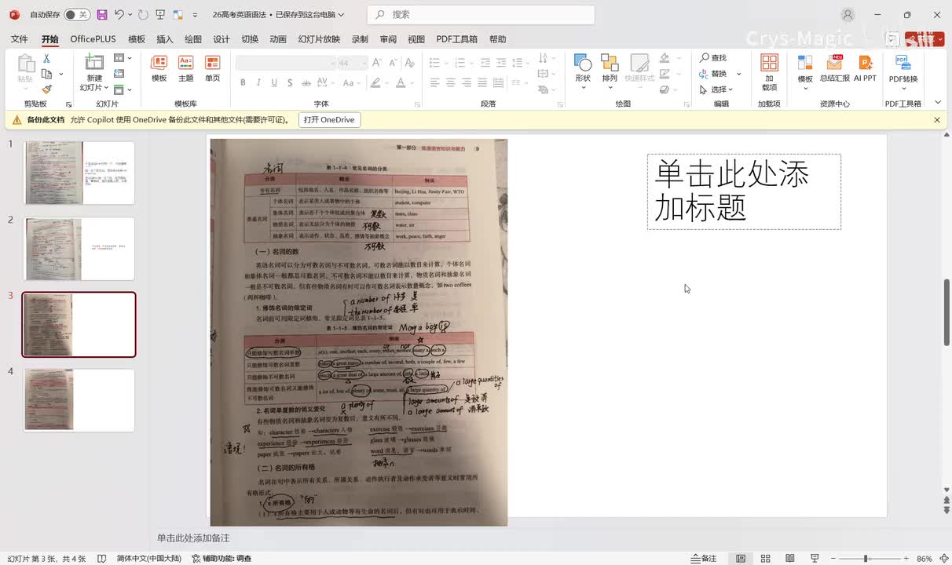952x565 pixels.
Task: Select slide 4 thumbnail
Action: 79,400
